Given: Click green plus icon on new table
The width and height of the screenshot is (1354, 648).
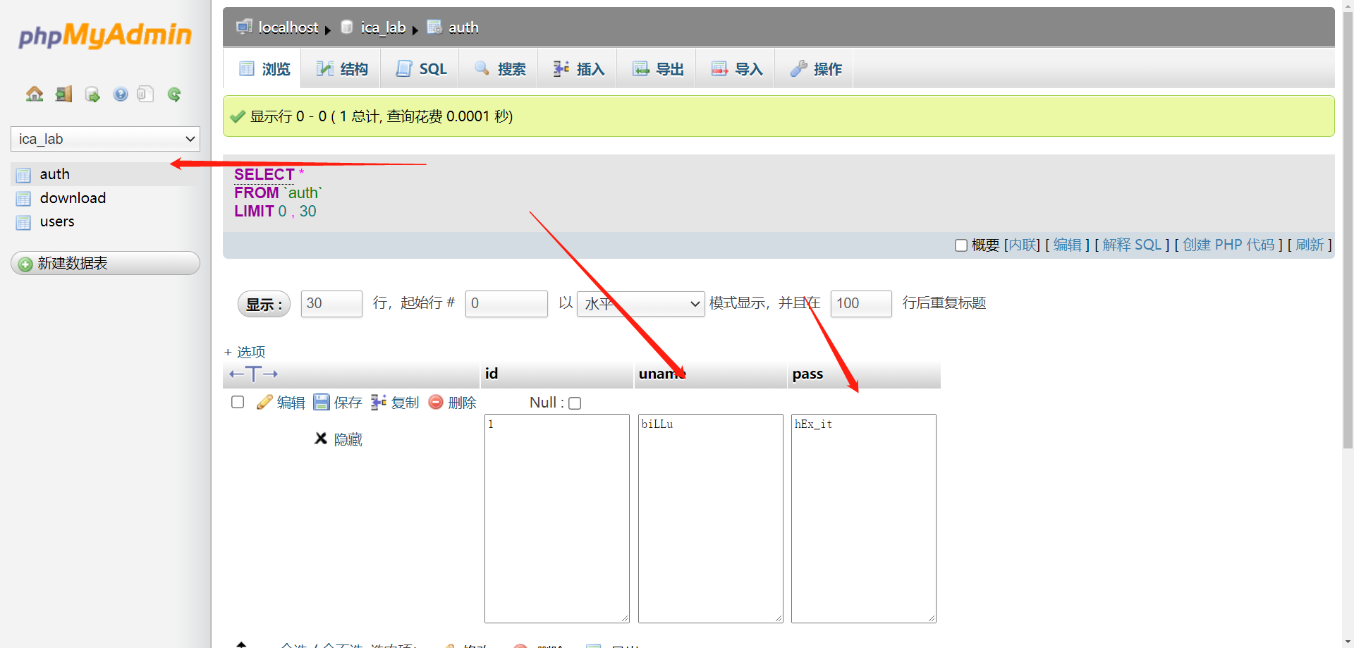Looking at the screenshot, I should click(25, 264).
